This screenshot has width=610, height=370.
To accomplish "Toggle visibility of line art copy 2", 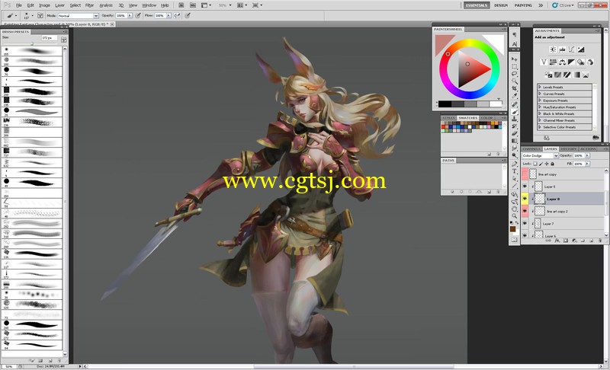I will coord(525,211).
